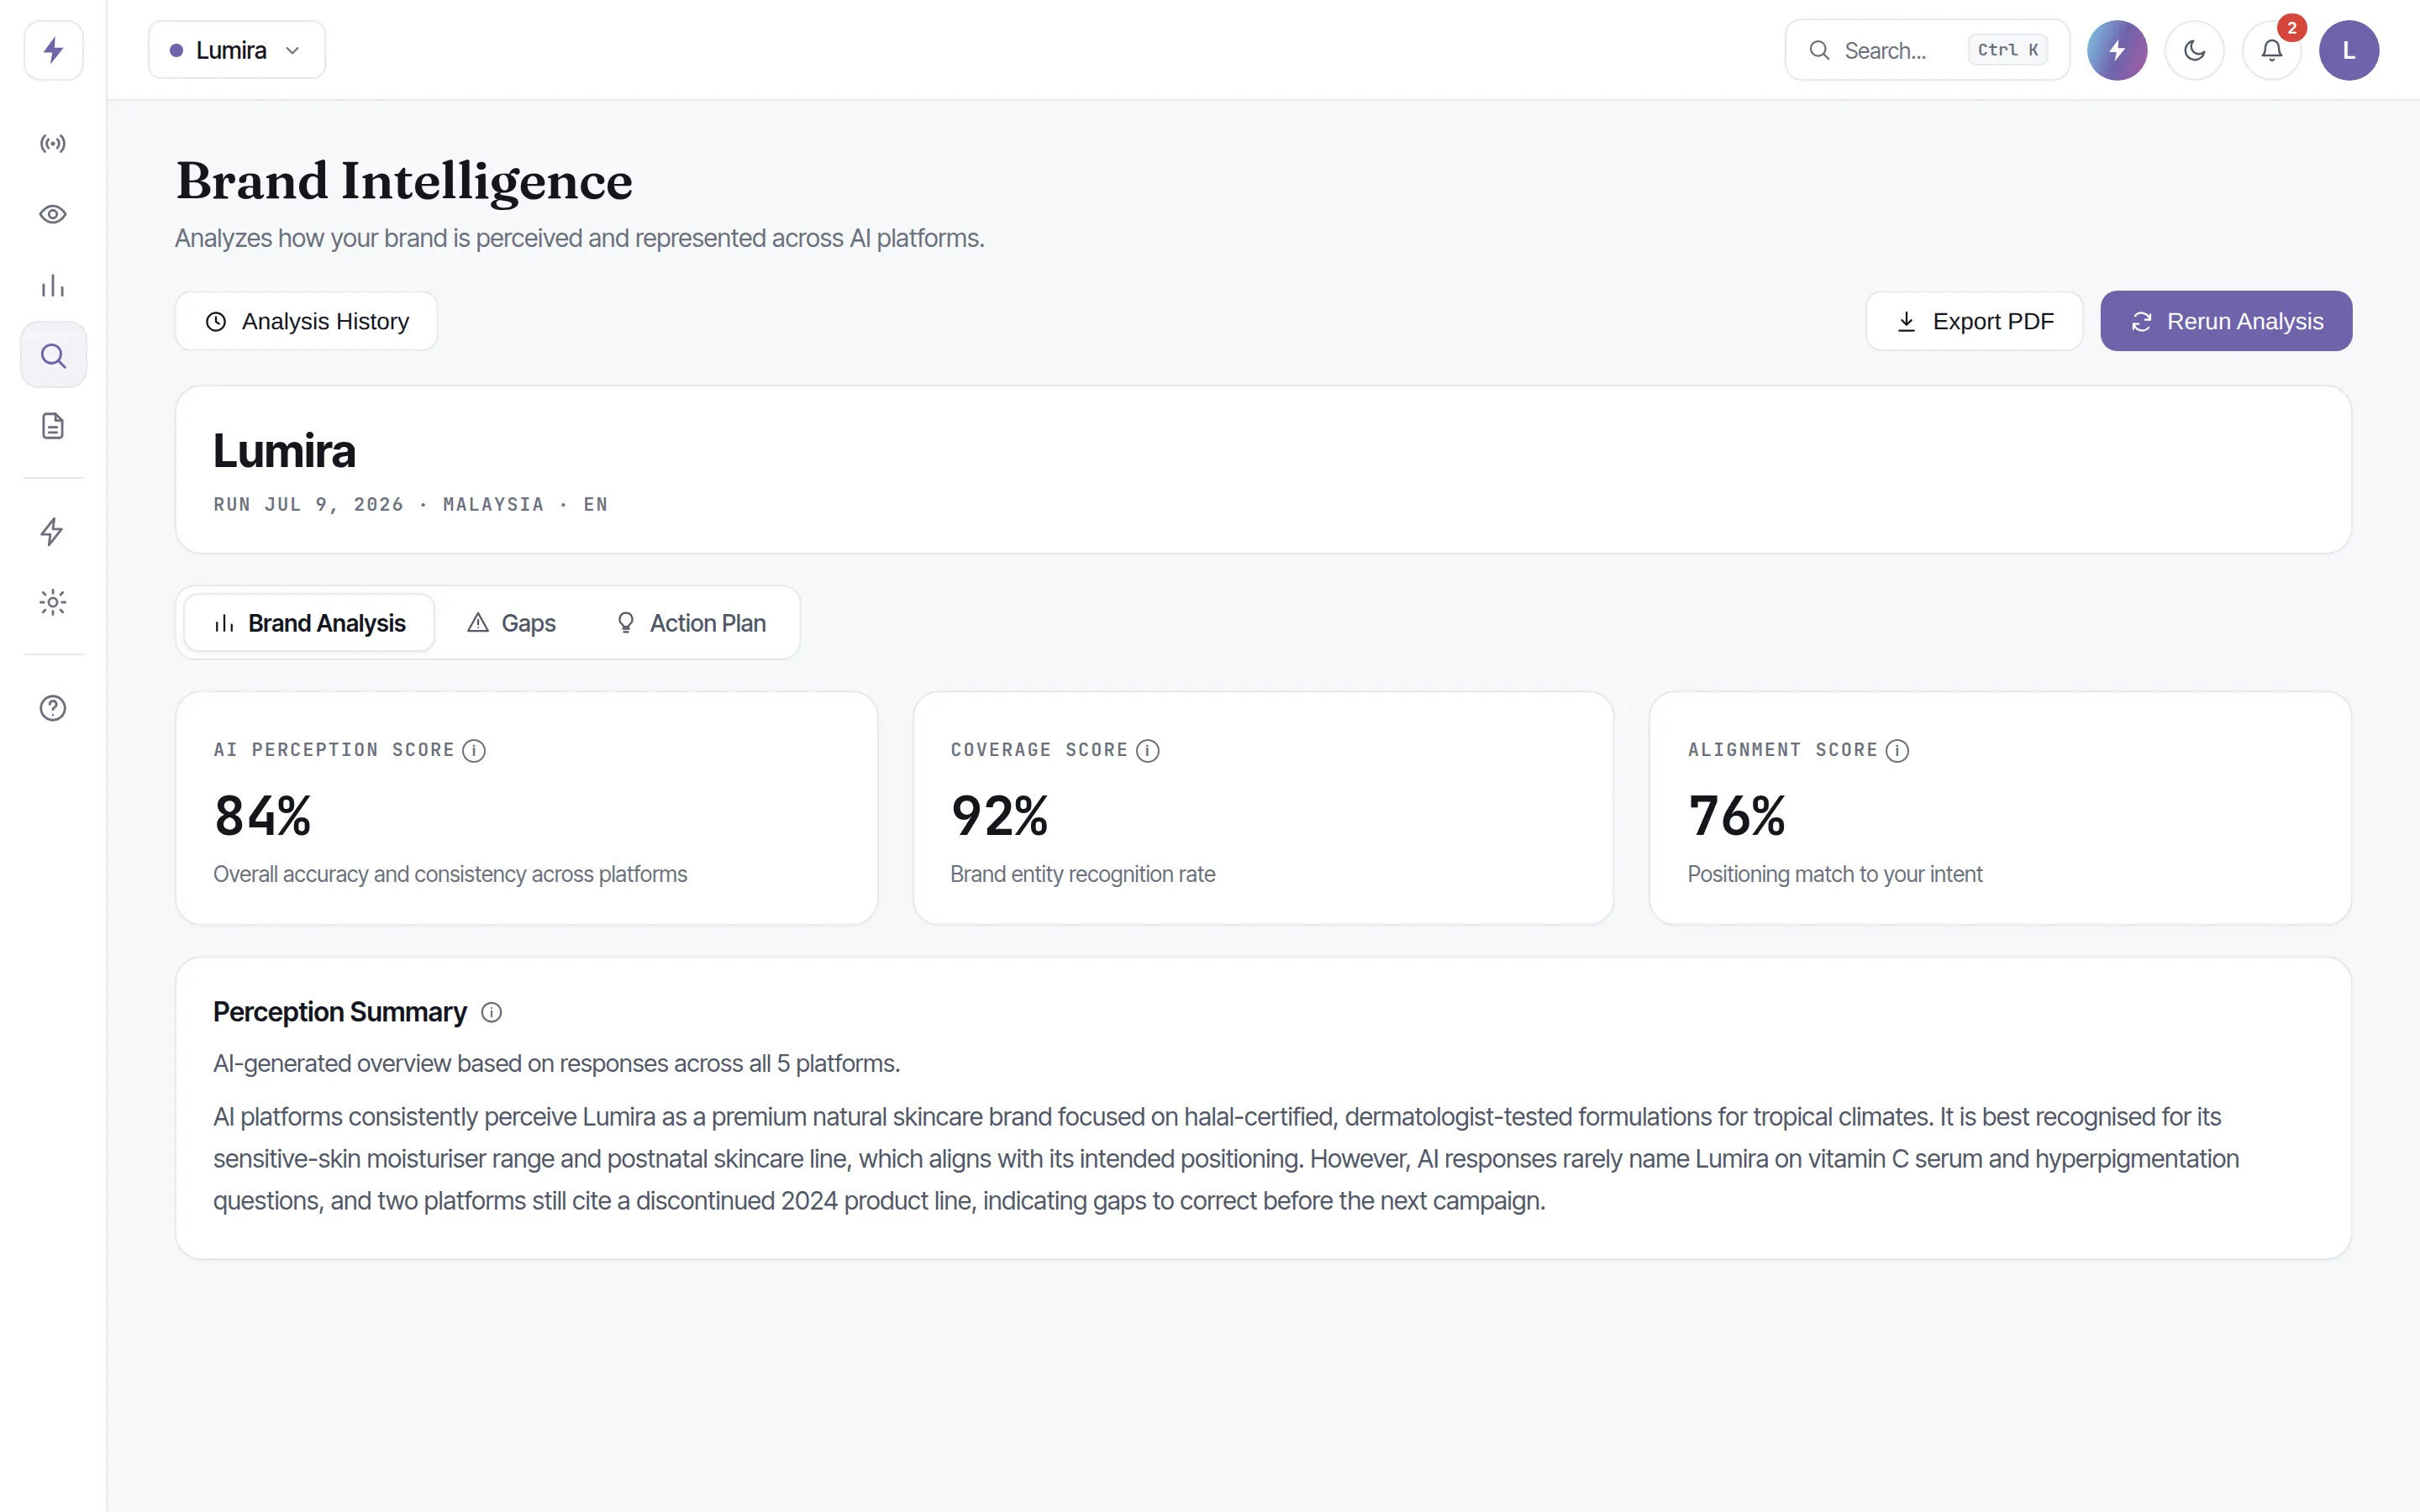Image resolution: width=2420 pixels, height=1512 pixels.
Task: Open Analysis History
Action: [x=306, y=321]
